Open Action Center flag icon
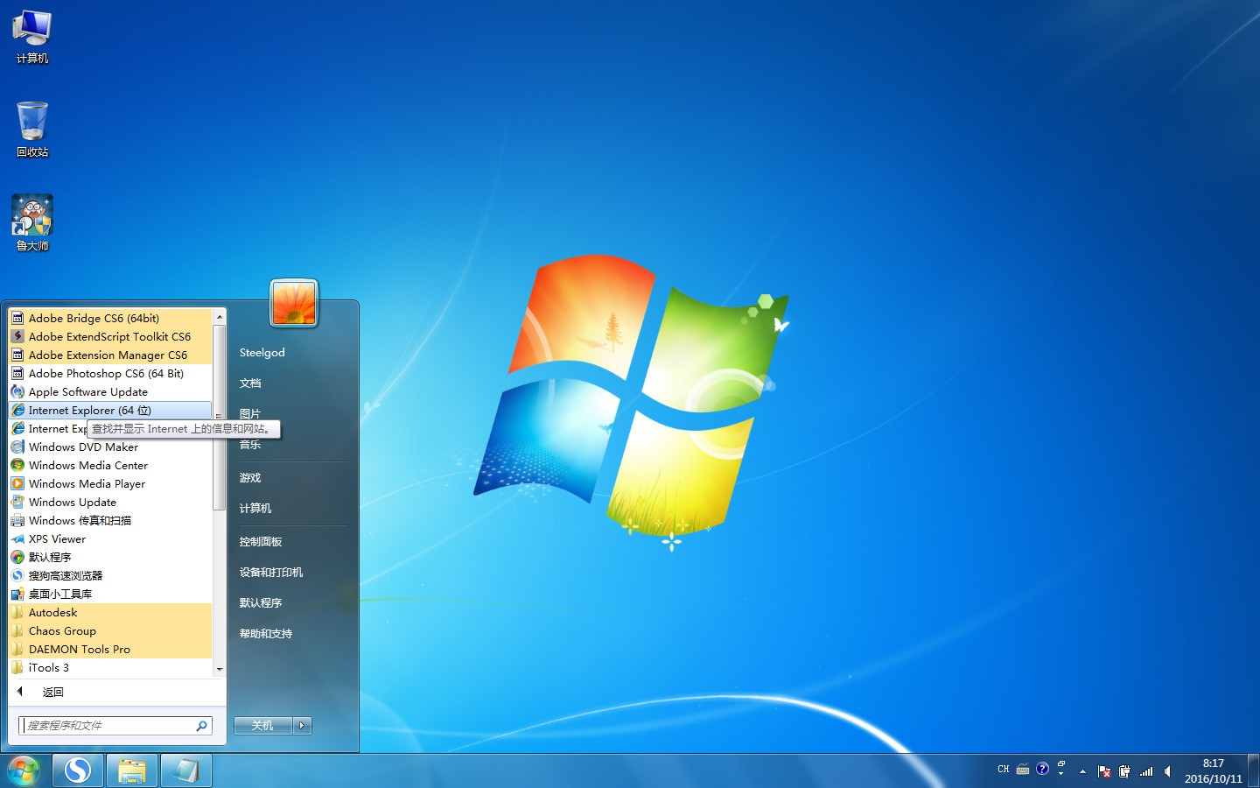This screenshot has height=788, width=1260. click(1103, 771)
